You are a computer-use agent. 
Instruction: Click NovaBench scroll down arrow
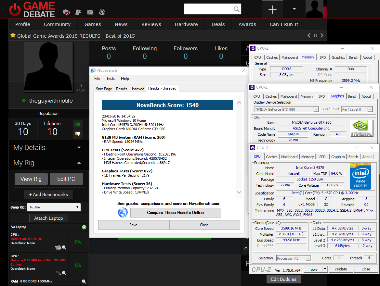[239, 193]
